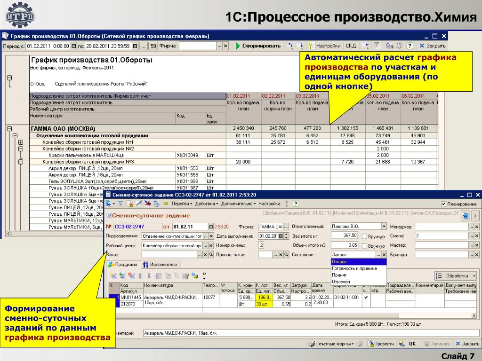Collapse Отделение комплектации готовой продукции group
Viewport: 482px width, 361px height.
pos(15,136)
